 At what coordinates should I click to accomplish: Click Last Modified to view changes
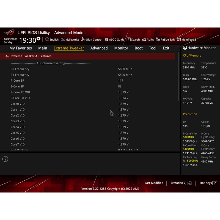click(x=154, y=183)
